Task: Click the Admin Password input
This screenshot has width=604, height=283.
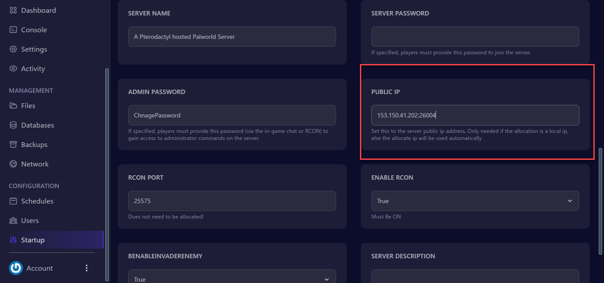Action: (232, 115)
